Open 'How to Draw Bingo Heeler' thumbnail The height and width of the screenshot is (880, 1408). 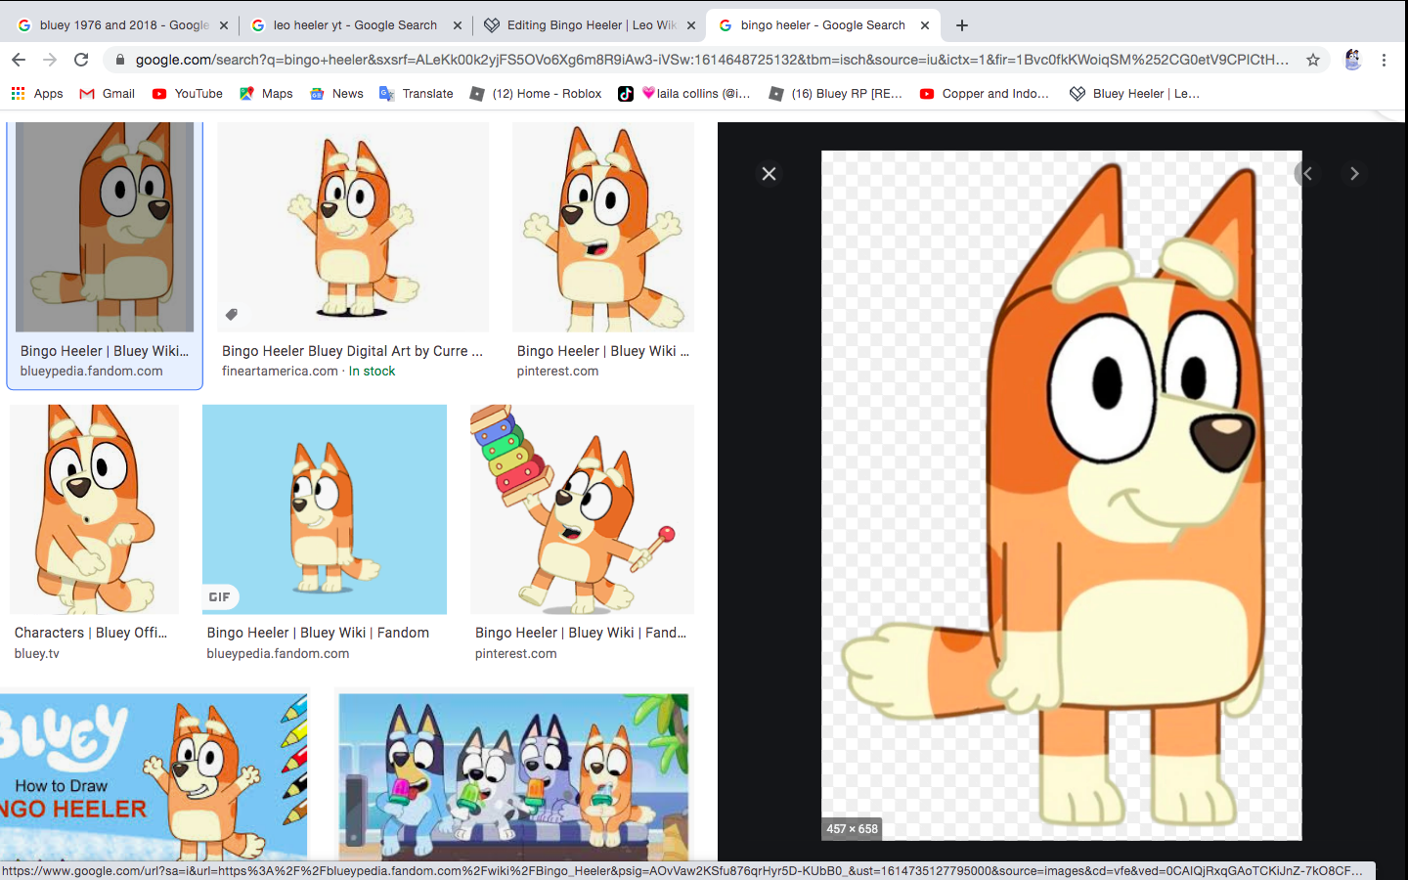(x=154, y=777)
